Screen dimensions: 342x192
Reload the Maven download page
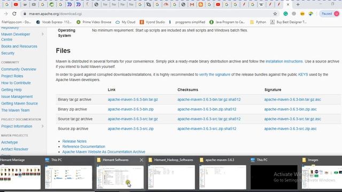(x=14, y=14)
